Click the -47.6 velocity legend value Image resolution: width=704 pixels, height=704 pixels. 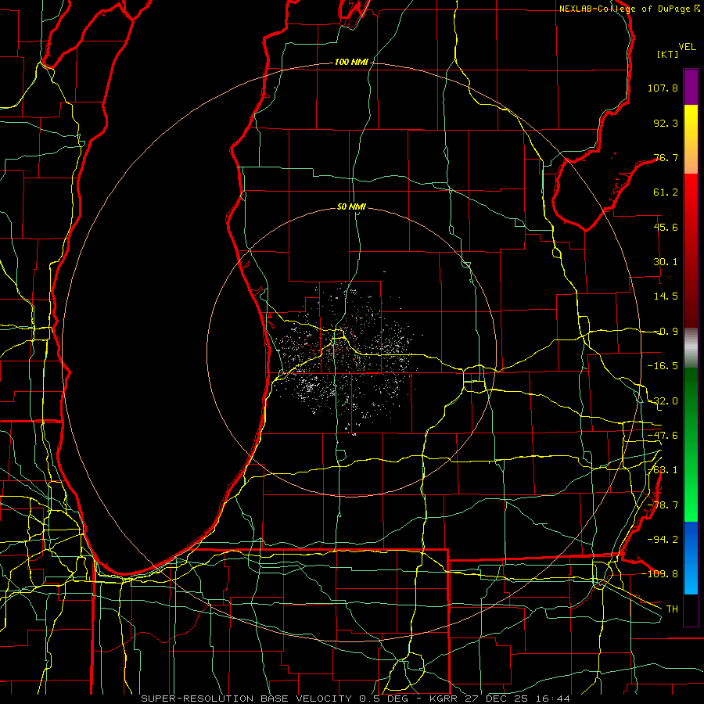[663, 436]
